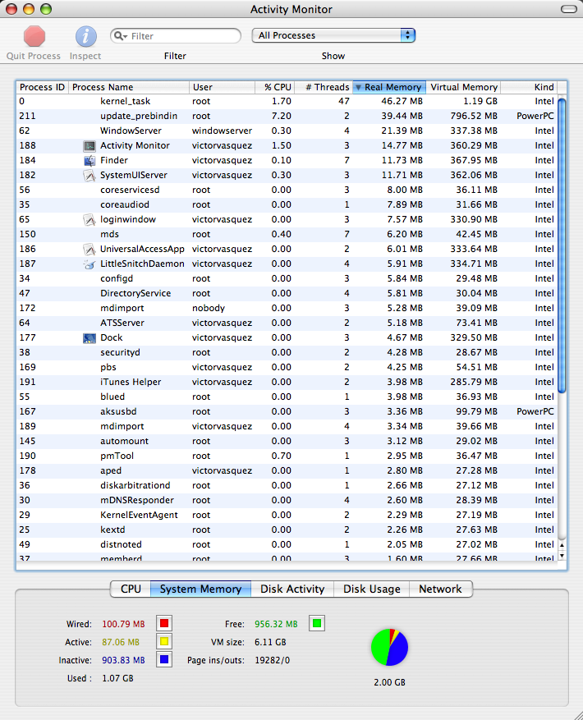Select the securityd process row
Viewport: 583px width, 720px height.
pyautogui.click(x=287, y=353)
